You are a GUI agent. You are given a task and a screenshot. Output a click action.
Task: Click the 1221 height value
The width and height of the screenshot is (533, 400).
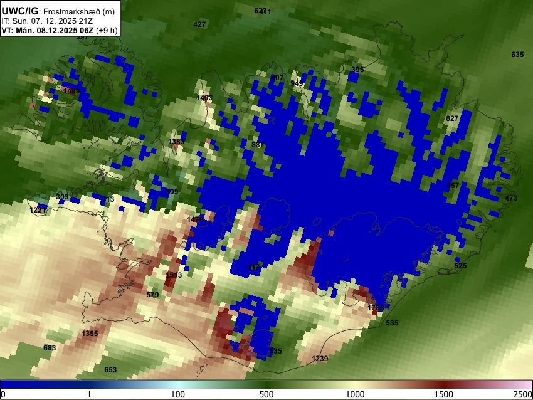pos(38,210)
